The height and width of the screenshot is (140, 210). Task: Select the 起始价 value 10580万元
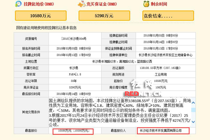click(161, 81)
